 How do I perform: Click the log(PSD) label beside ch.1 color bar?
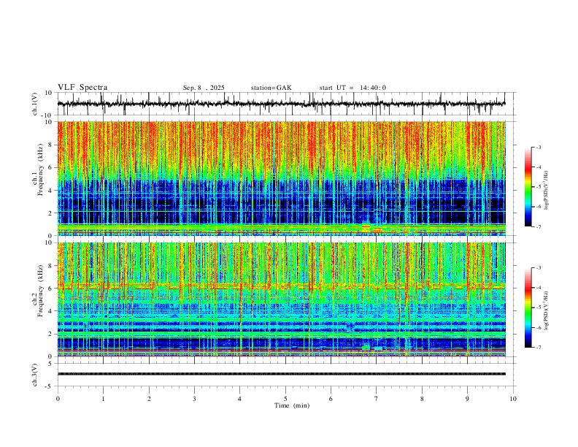point(546,191)
